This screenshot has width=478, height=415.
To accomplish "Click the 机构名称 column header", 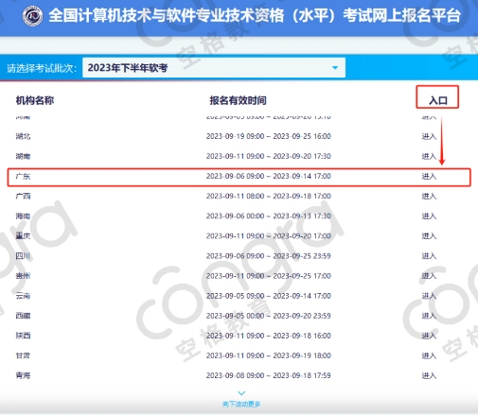I will coord(35,100).
